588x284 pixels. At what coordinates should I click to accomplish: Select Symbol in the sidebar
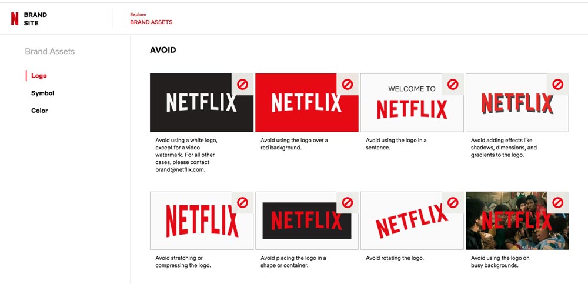[42, 93]
